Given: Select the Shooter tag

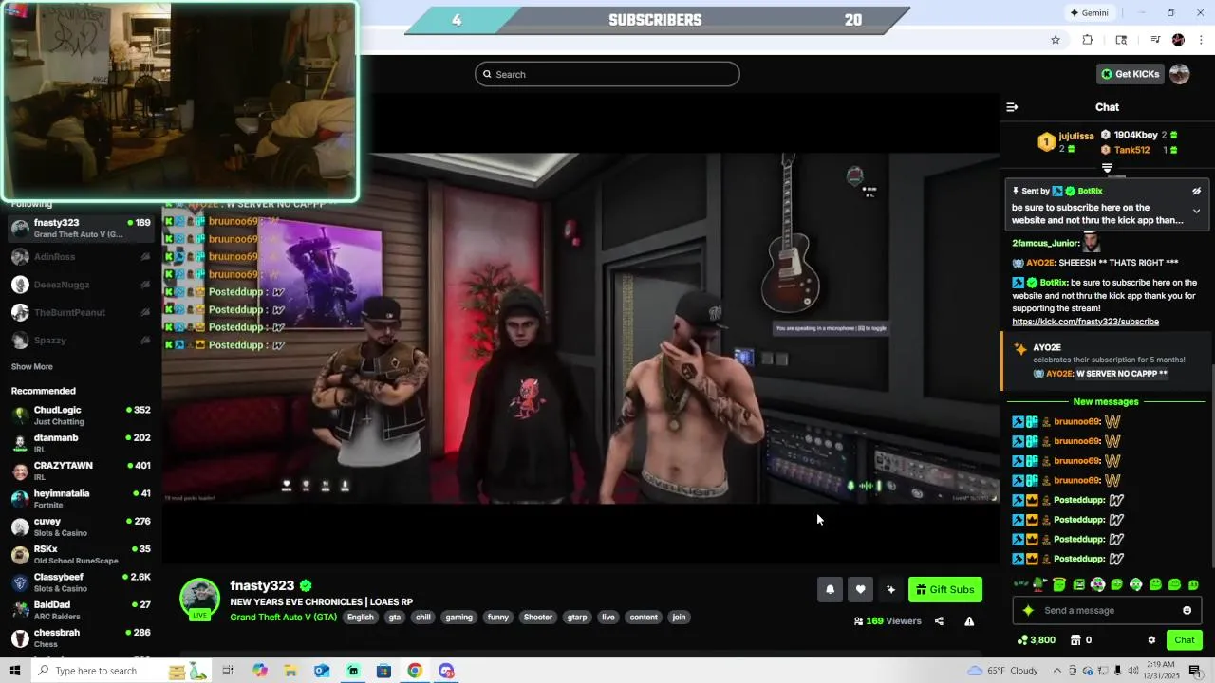Looking at the screenshot, I should pyautogui.click(x=538, y=617).
